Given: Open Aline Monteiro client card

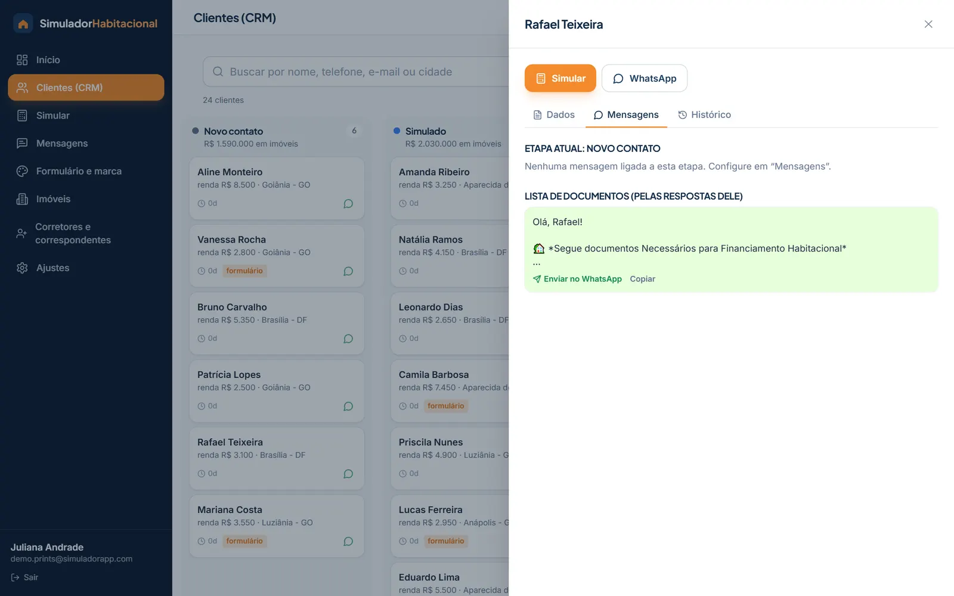Looking at the screenshot, I should tap(277, 188).
